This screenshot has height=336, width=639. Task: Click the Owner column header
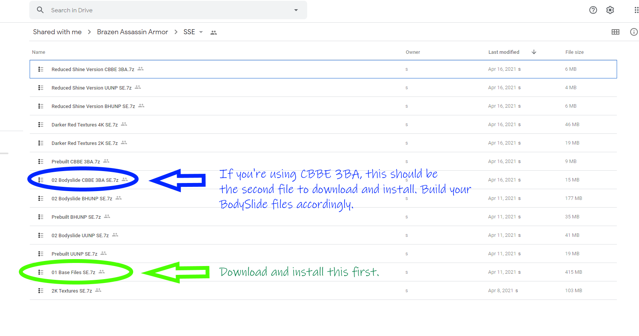(x=413, y=52)
